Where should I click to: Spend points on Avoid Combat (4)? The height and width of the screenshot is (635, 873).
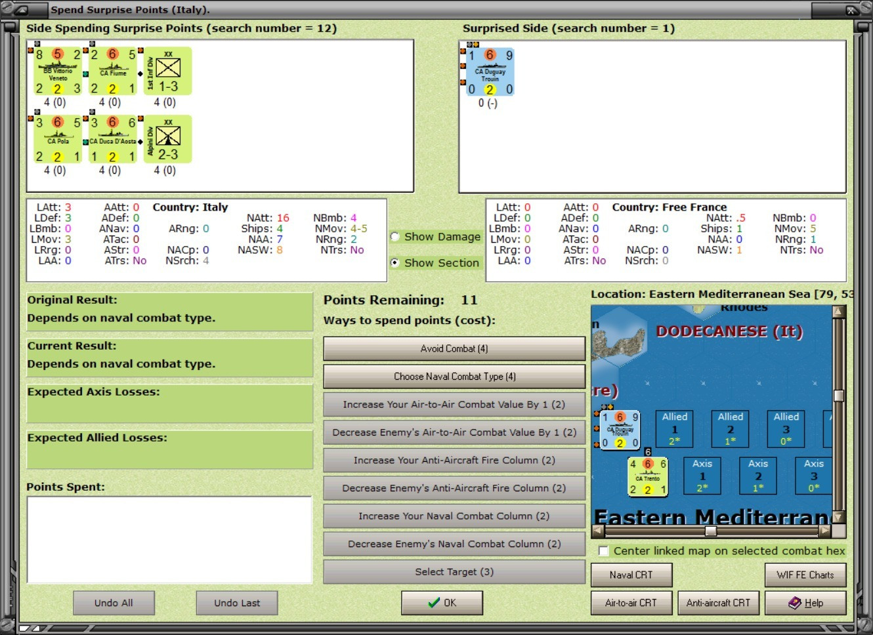tap(454, 349)
